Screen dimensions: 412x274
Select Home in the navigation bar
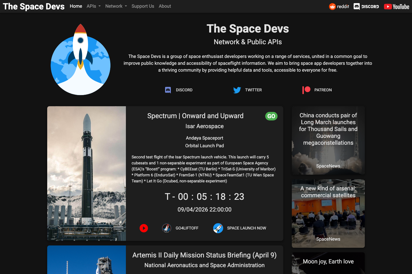click(x=76, y=6)
